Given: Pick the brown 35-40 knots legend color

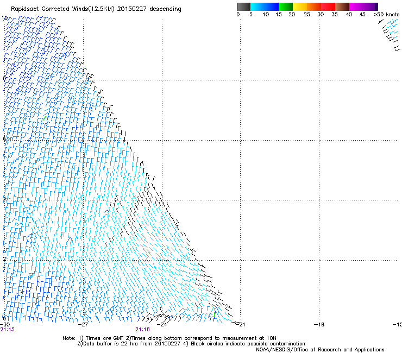Looking at the screenshot, I should pos(342,7).
